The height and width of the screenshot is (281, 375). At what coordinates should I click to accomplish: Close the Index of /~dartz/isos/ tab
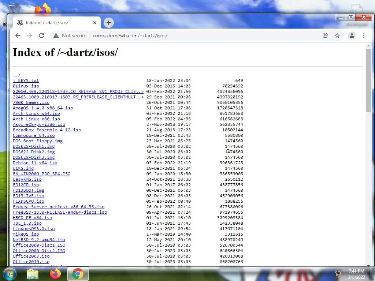click(x=95, y=23)
